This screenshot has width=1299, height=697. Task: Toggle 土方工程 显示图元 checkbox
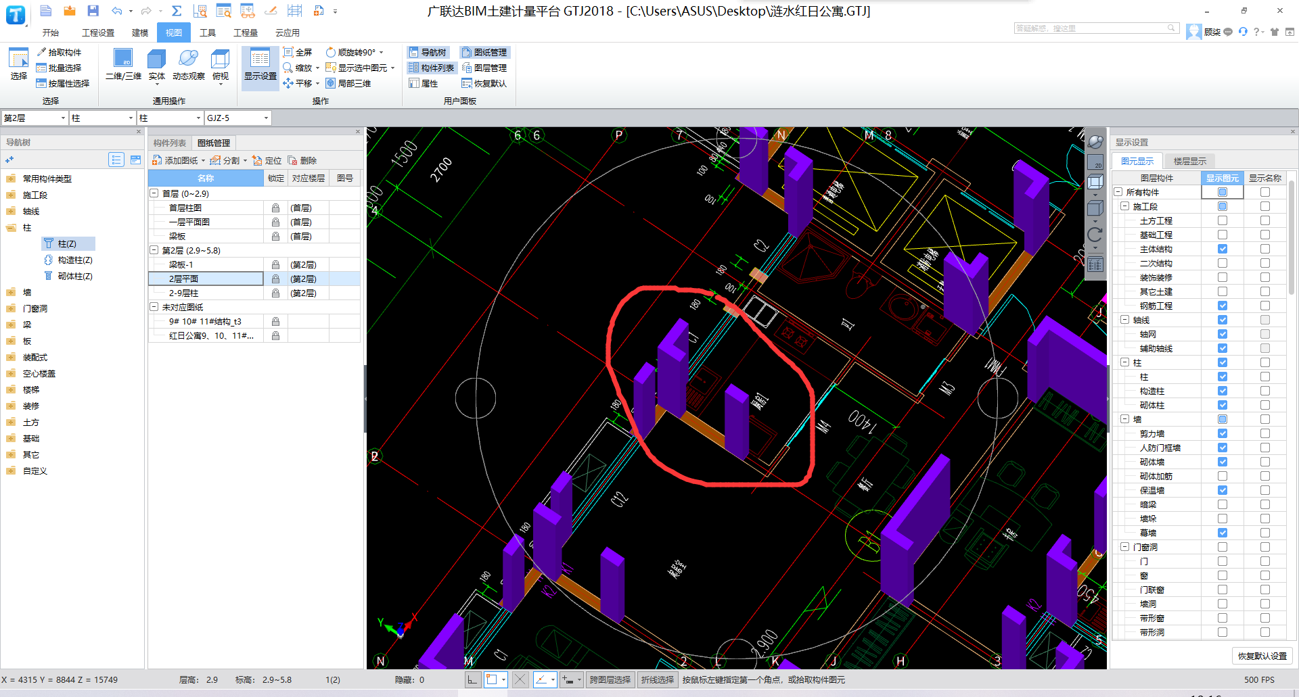pyautogui.click(x=1223, y=220)
